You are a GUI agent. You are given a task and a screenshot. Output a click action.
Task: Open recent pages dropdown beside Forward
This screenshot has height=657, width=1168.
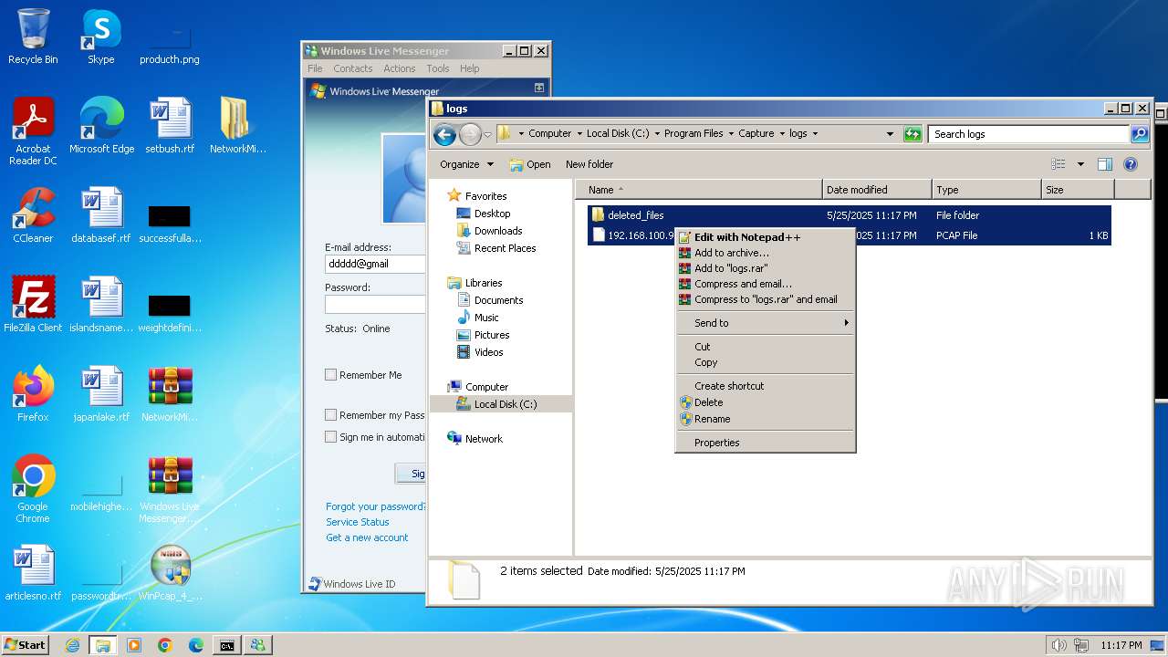[487, 135]
